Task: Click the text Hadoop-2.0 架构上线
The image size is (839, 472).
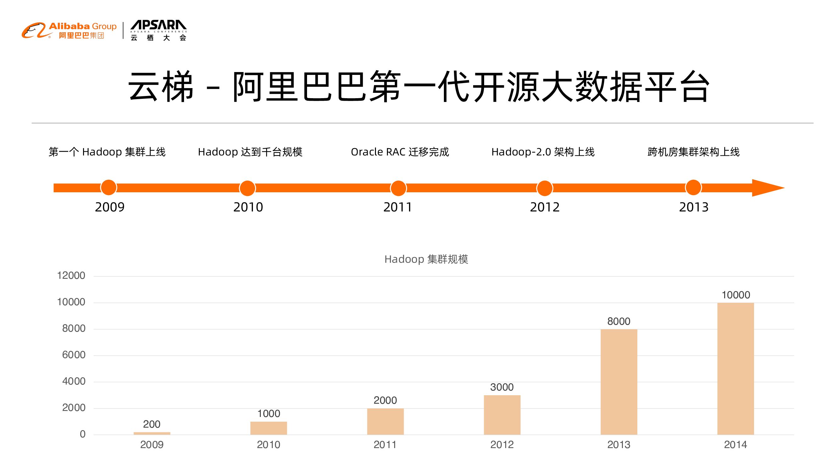Action: pyautogui.click(x=543, y=152)
